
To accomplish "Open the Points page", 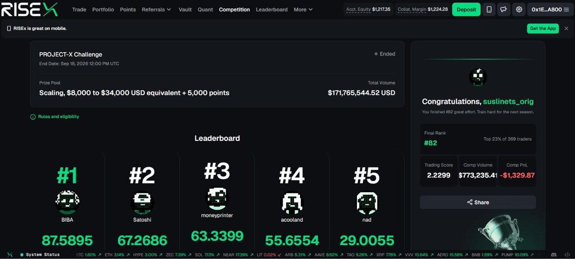I will tap(128, 10).
